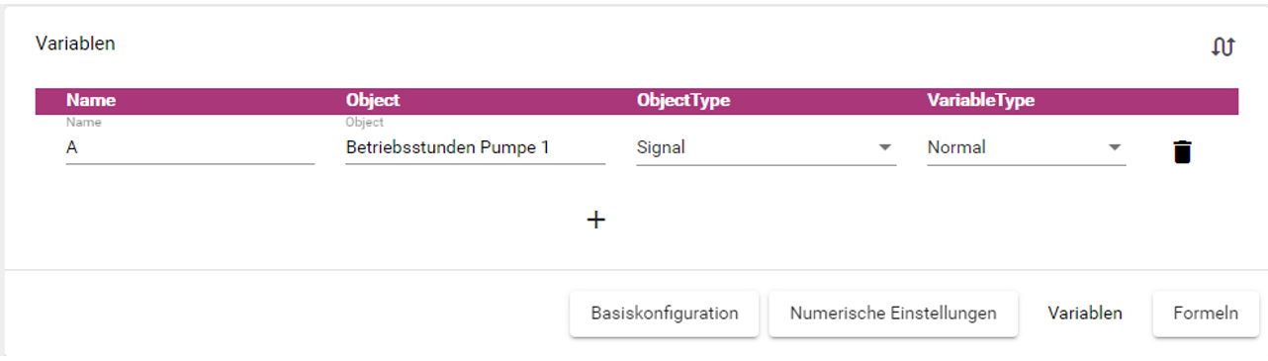Expand the VariableType dropdown arrow next to Normal
The height and width of the screenshot is (361, 1268).
tap(1115, 147)
